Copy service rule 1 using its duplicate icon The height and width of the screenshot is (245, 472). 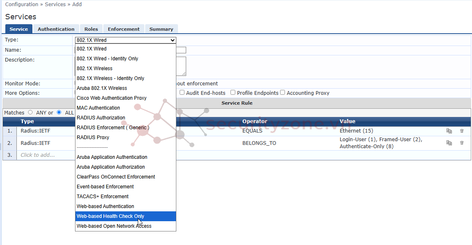449,131
